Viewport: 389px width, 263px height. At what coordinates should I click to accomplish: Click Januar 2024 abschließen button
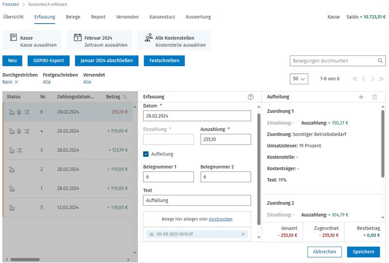pyautogui.click(x=106, y=61)
